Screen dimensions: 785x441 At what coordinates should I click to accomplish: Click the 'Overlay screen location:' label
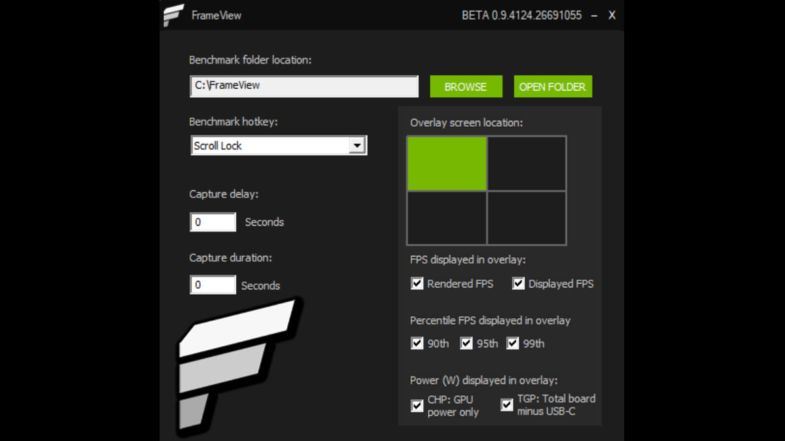[467, 123]
